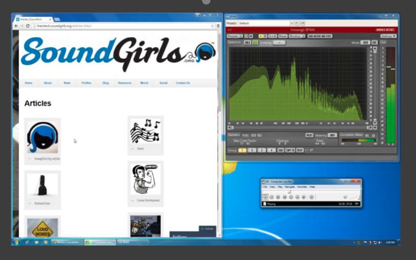The height and width of the screenshot is (260, 416).
Task: Click the Stop button in the media player
Action: [278, 197]
